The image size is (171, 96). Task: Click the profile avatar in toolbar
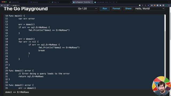tap(166, 5)
